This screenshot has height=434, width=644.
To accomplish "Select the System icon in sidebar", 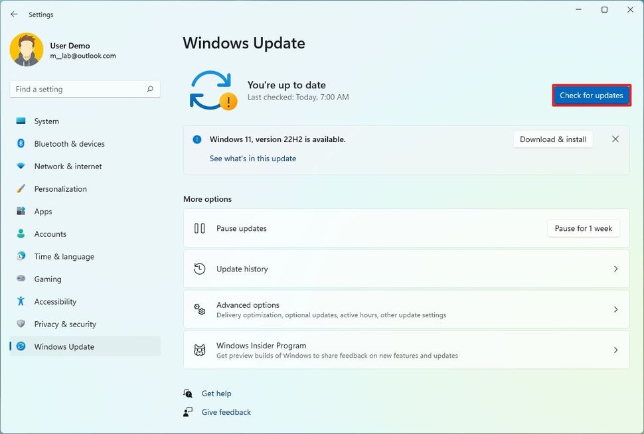I will [22, 121].
